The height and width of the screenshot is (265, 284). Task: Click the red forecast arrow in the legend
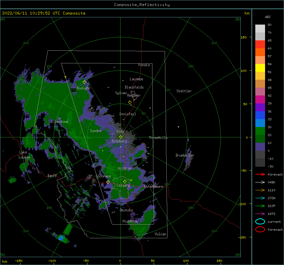coord(260,174)
